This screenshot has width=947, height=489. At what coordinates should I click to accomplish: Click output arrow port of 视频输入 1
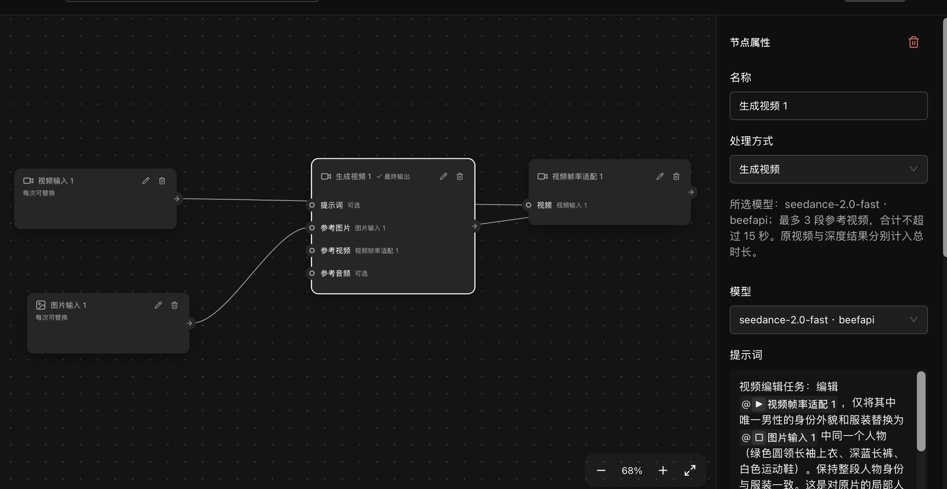click(177, 199)
